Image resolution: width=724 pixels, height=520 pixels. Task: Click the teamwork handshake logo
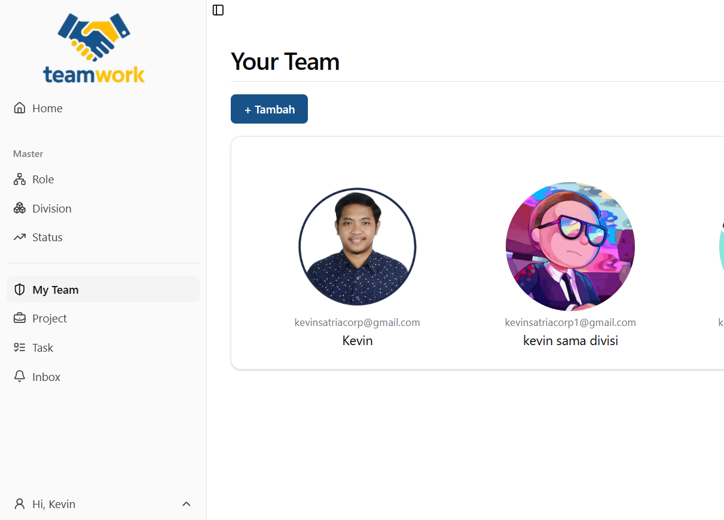(x=94, y=48)
